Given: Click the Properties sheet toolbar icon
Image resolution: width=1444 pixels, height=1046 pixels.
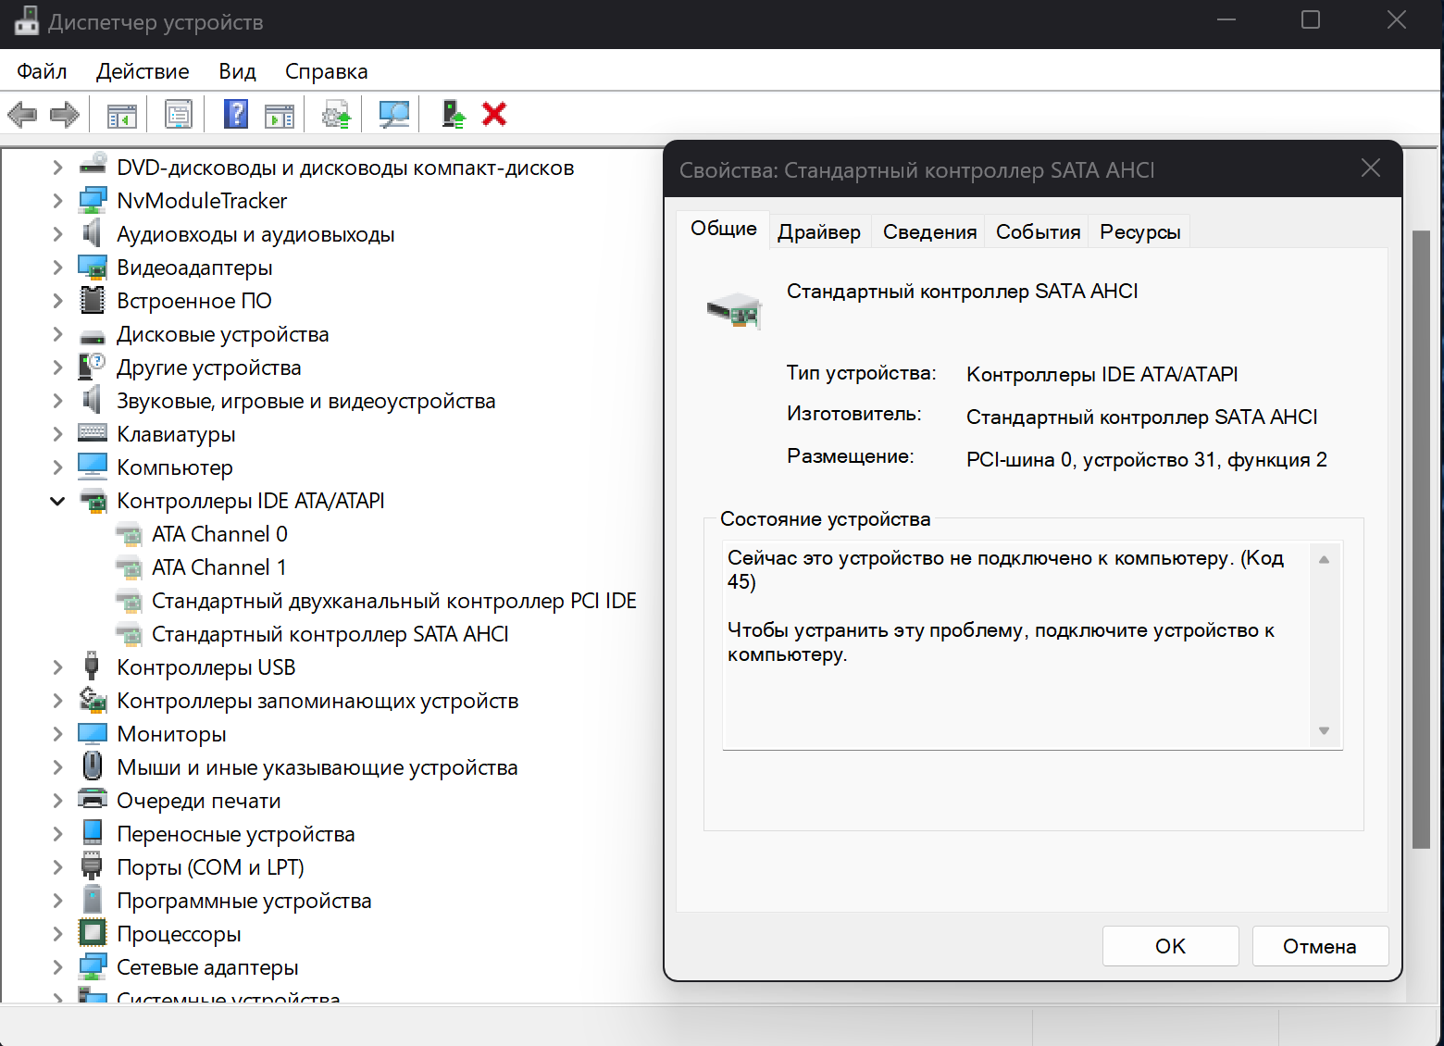Looking at the screenshot, I should (178, 115).
